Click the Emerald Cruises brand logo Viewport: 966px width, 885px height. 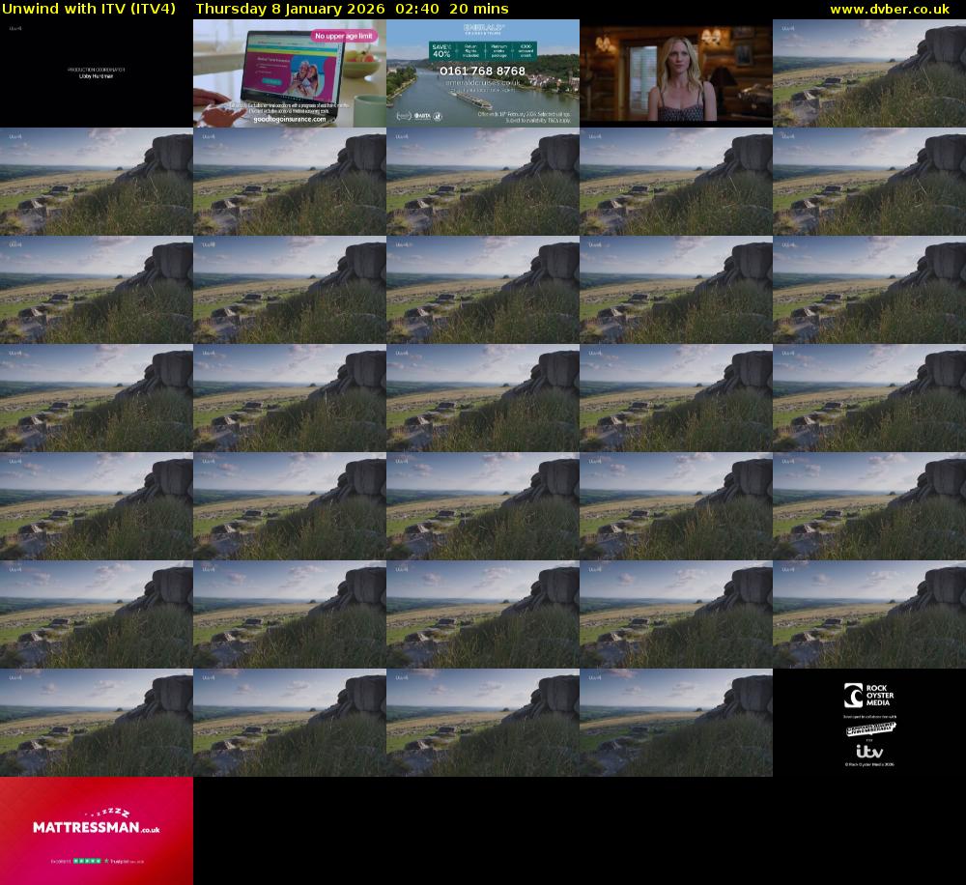pos(482,31)
